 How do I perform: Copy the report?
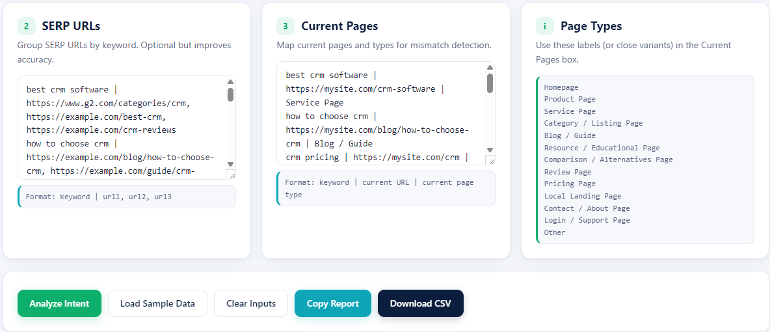(333, 303)
